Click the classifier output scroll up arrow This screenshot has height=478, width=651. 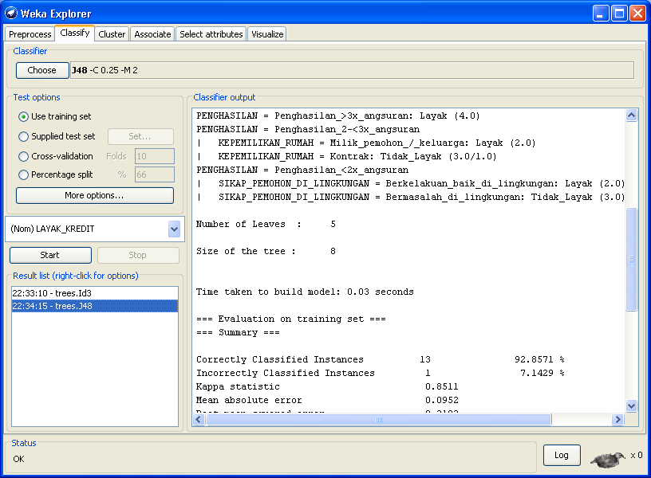(x=632, y=116)
